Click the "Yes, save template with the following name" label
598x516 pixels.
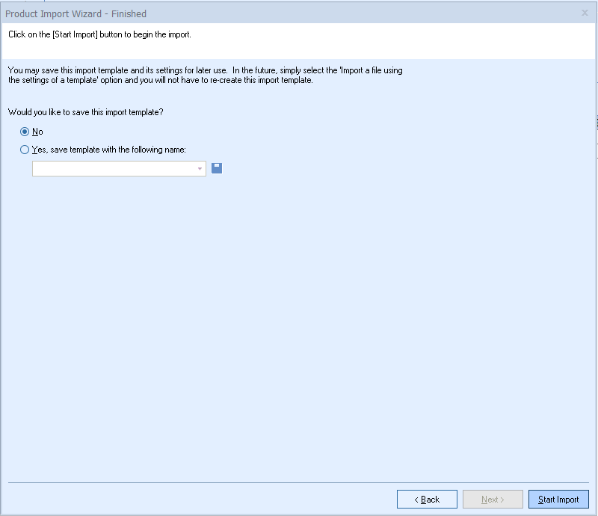click(x=109, y=149)
